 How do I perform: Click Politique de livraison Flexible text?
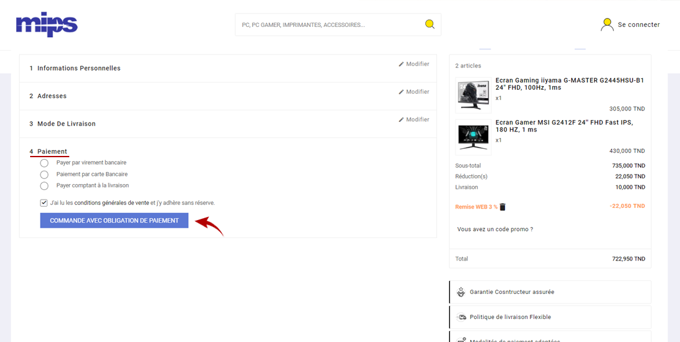511,317
